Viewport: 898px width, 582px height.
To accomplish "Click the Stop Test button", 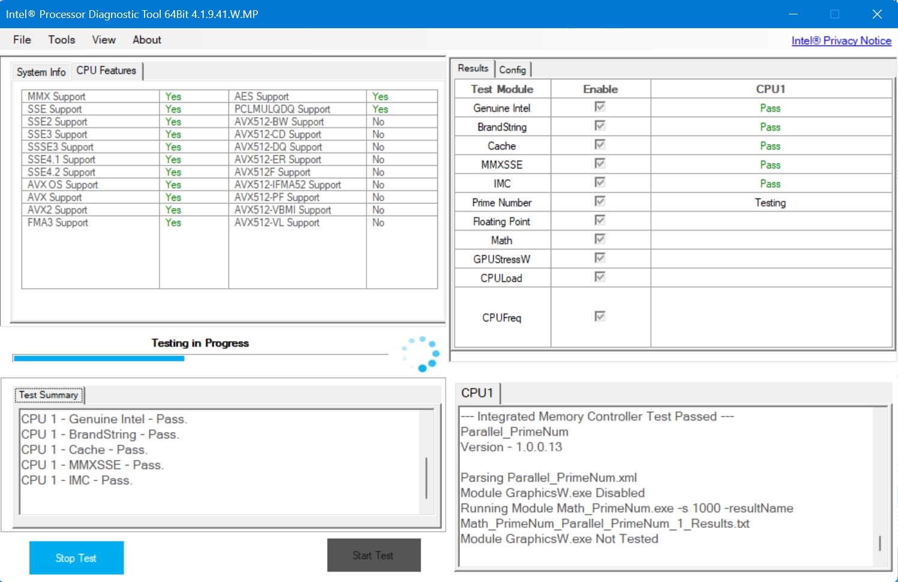I will click(76, 558).
